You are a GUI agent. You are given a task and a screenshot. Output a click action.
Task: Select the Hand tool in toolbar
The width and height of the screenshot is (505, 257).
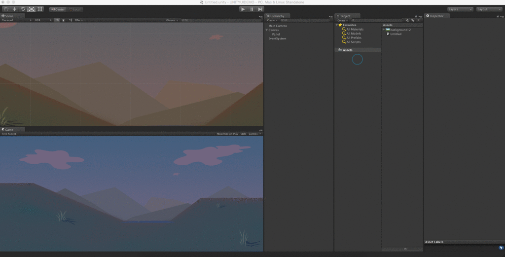(x=6, y=9)
